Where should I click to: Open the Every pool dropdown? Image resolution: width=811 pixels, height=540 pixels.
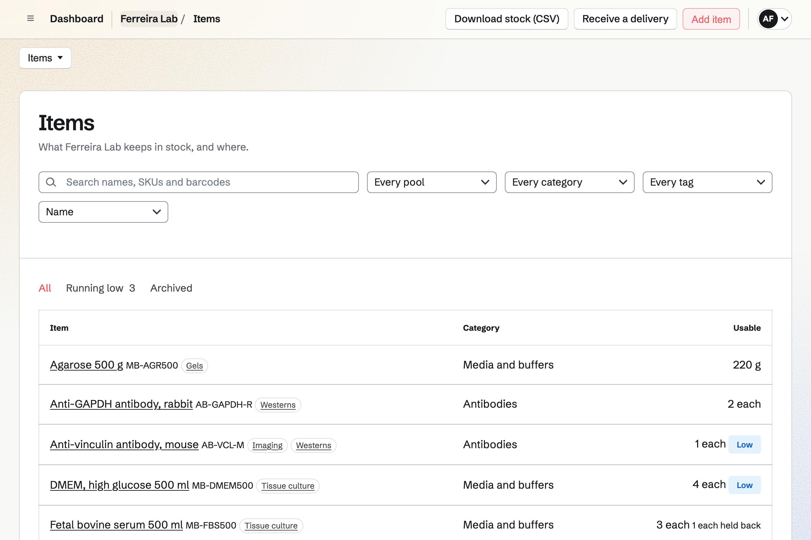pyautogui.click(x=432, y=182)
